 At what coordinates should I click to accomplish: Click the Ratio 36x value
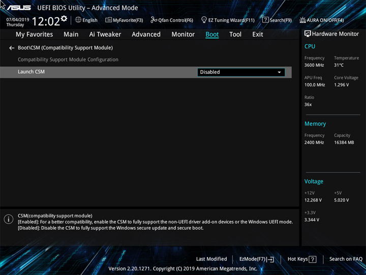pyautogui.click(x=308, y=104)
